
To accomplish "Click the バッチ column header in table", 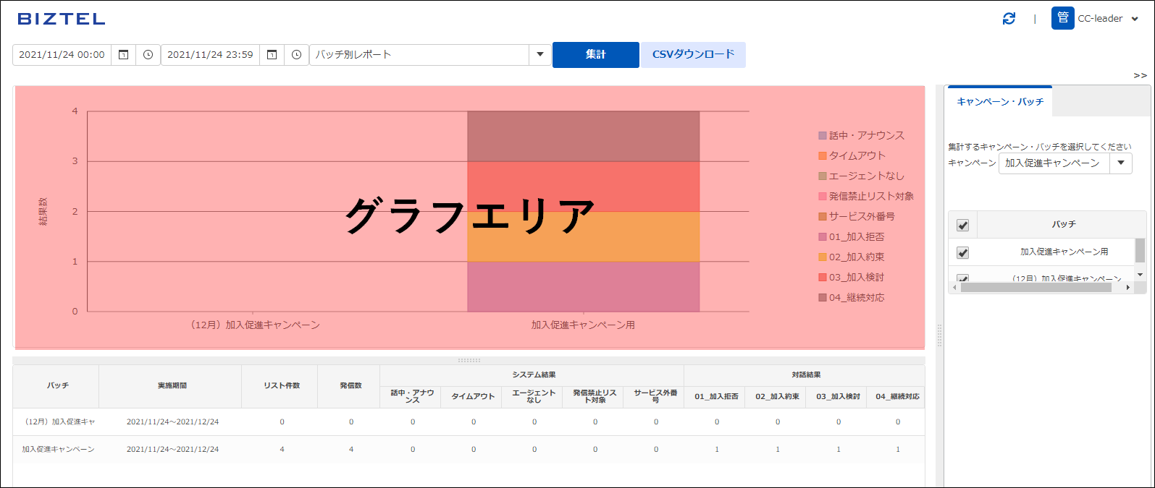I will point(57,386).
